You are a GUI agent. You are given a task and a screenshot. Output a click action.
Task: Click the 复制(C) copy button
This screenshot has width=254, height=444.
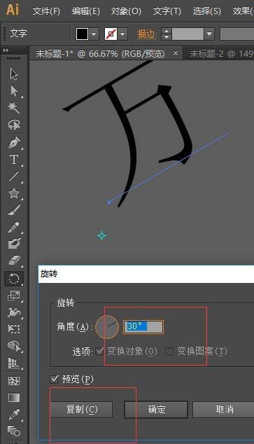point(81,409)
